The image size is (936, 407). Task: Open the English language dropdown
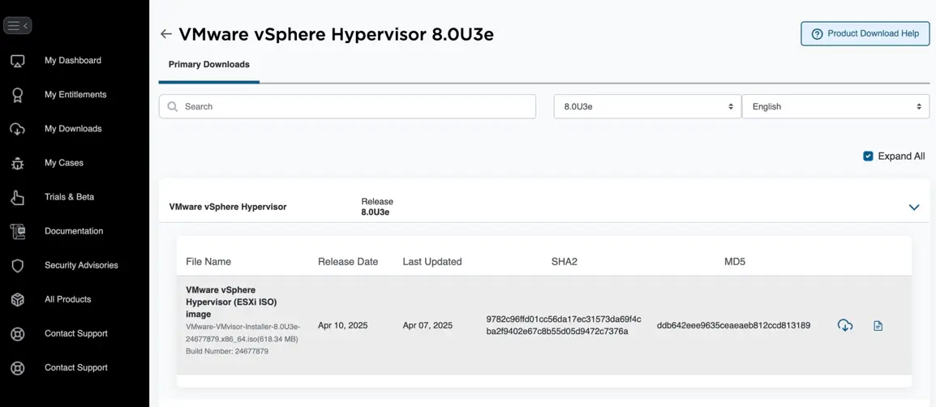[835, 106]
